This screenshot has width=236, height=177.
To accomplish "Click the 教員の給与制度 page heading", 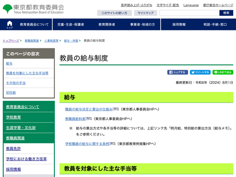I will (84, 58).
